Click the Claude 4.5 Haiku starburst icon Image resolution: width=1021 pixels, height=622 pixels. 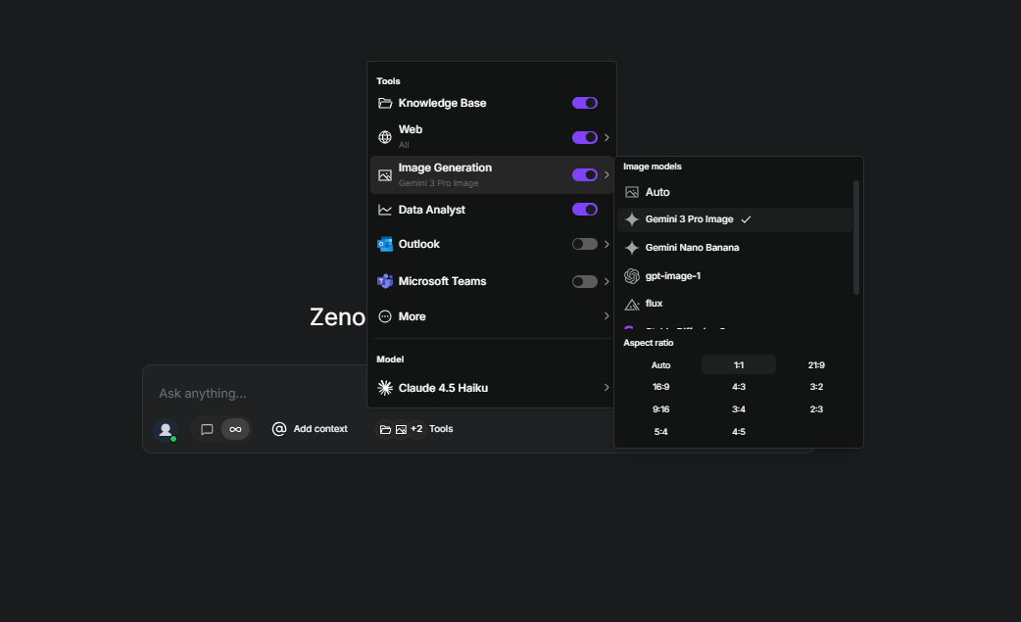(x=385, y=388)
